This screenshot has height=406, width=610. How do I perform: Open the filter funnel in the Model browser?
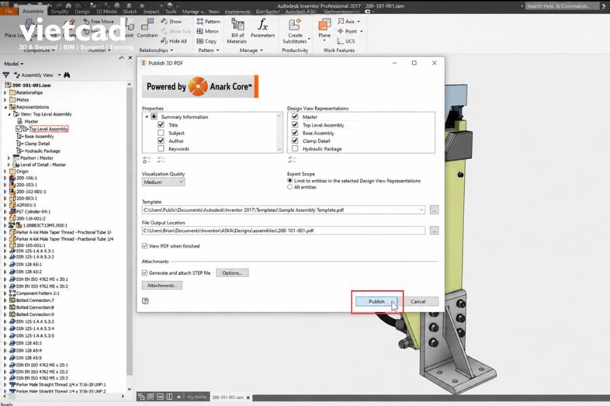tap(6, 74)
